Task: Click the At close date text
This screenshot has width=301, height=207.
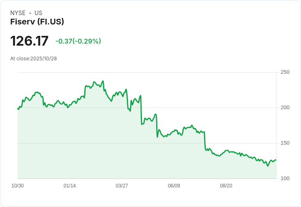Action: pyautogui.click(x=34, y=59)
